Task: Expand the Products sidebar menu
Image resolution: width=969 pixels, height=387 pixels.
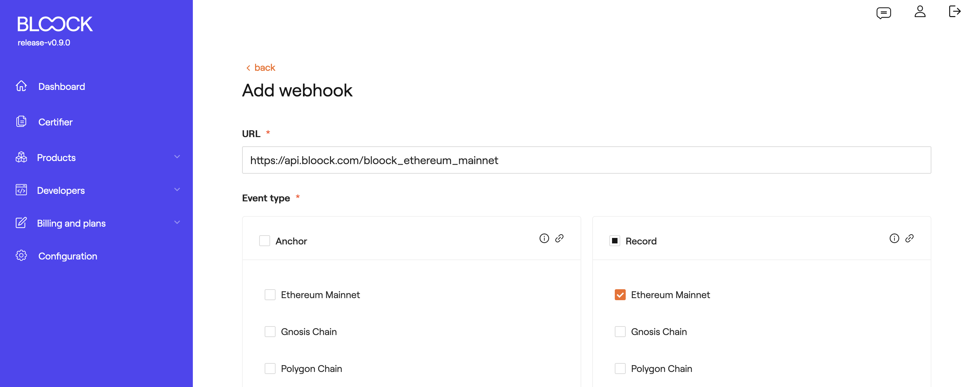Action: point(177,157)
